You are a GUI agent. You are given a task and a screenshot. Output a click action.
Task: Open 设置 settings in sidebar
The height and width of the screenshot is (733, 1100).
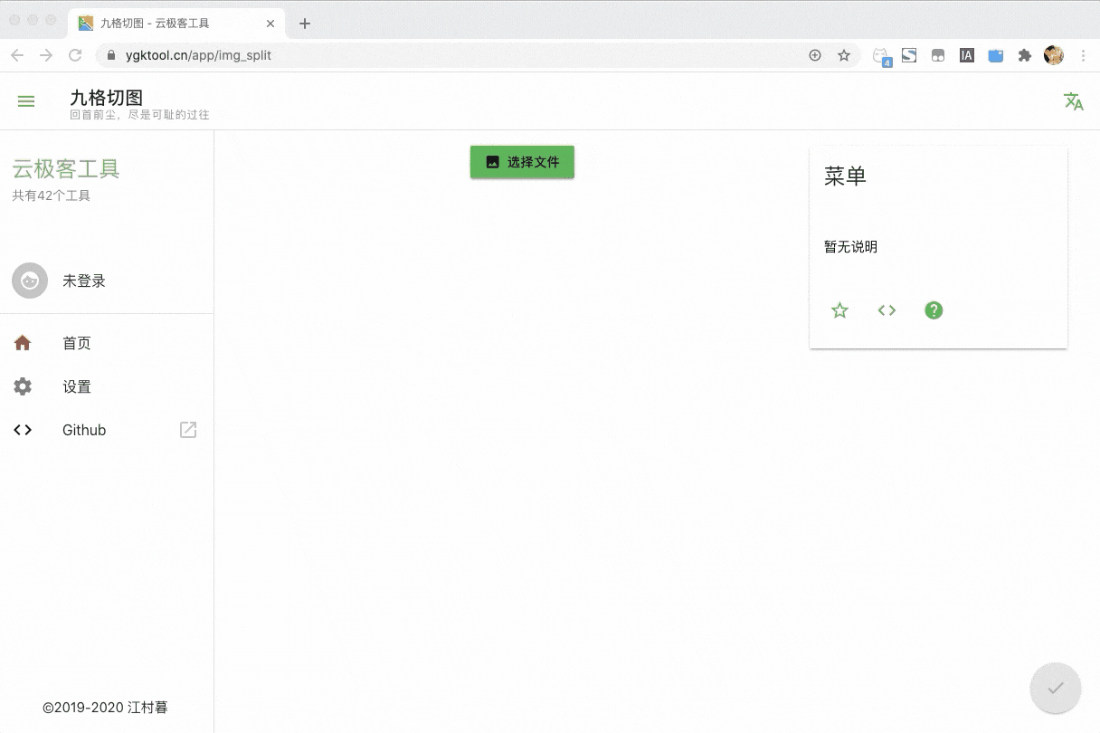pos(107,386)
